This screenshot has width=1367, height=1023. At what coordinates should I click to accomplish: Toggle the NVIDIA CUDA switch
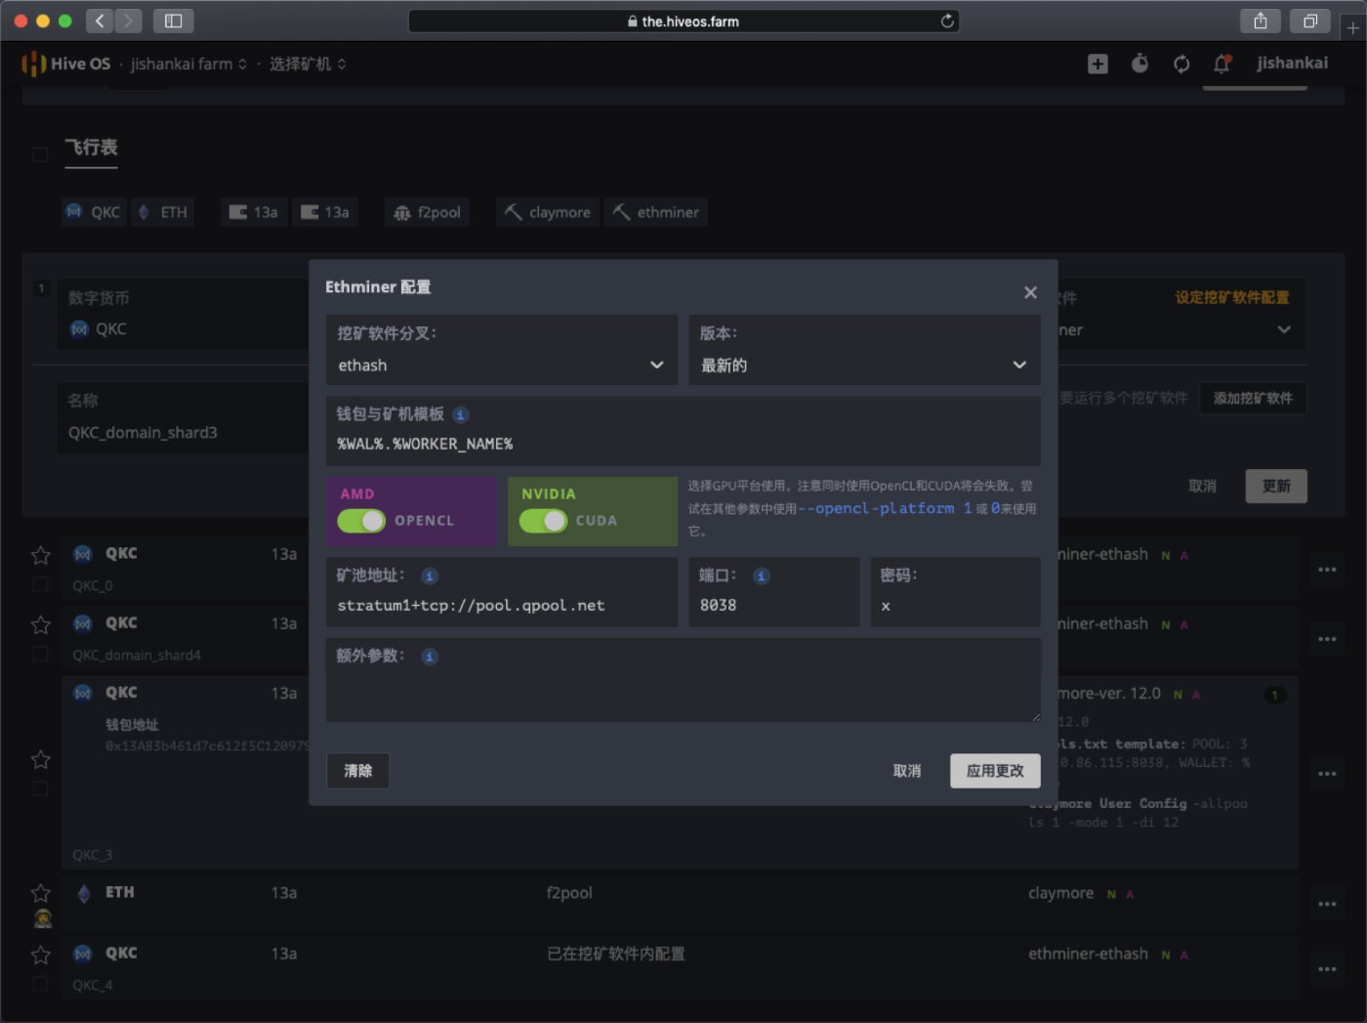tap(543, 521)
